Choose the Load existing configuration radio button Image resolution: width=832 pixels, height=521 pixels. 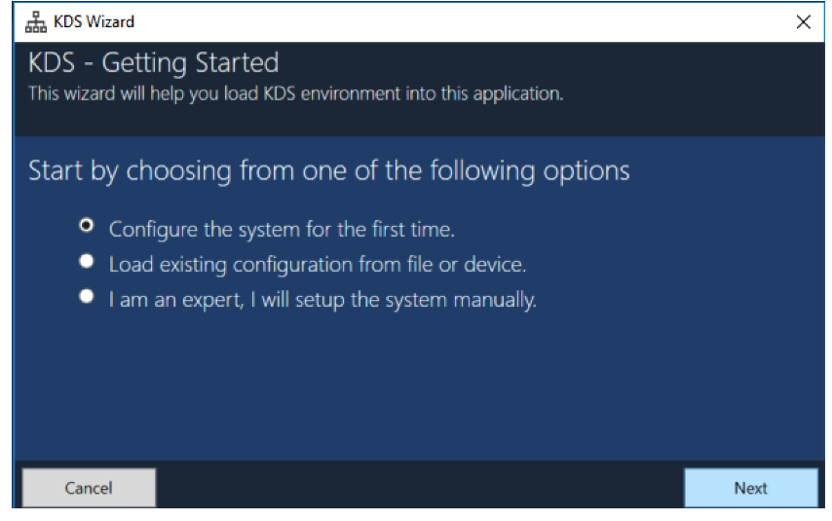click(87, 261)
